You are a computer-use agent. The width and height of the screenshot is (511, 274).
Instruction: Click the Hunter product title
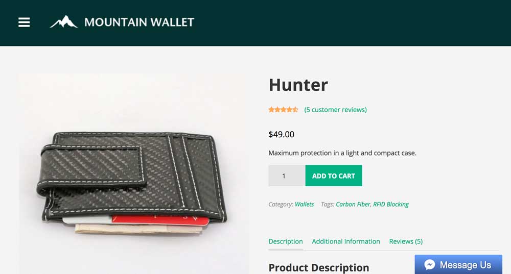pos(298,85)
